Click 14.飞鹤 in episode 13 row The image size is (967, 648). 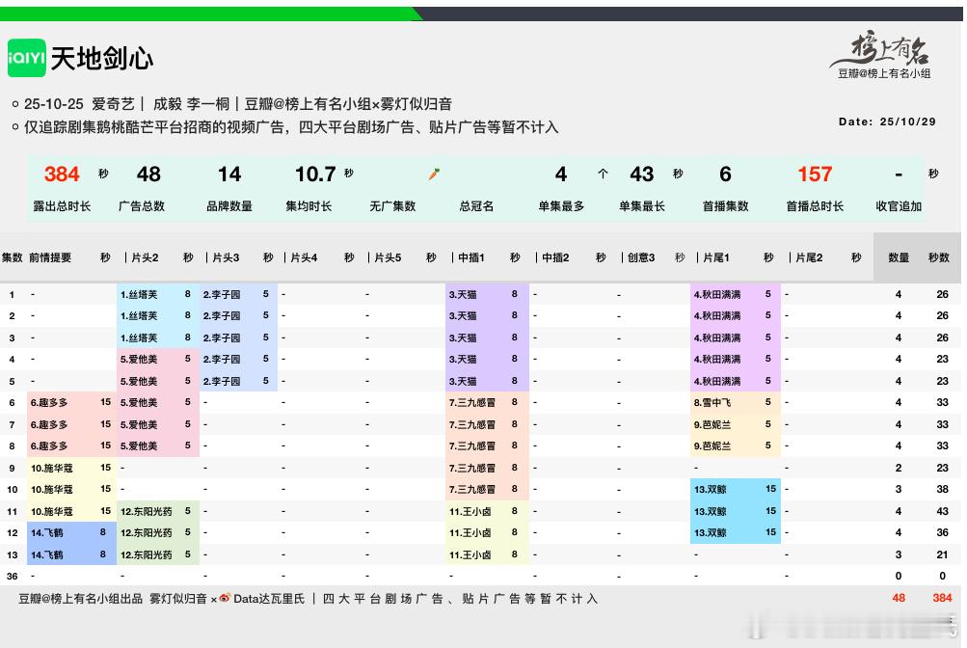[47, 554]
